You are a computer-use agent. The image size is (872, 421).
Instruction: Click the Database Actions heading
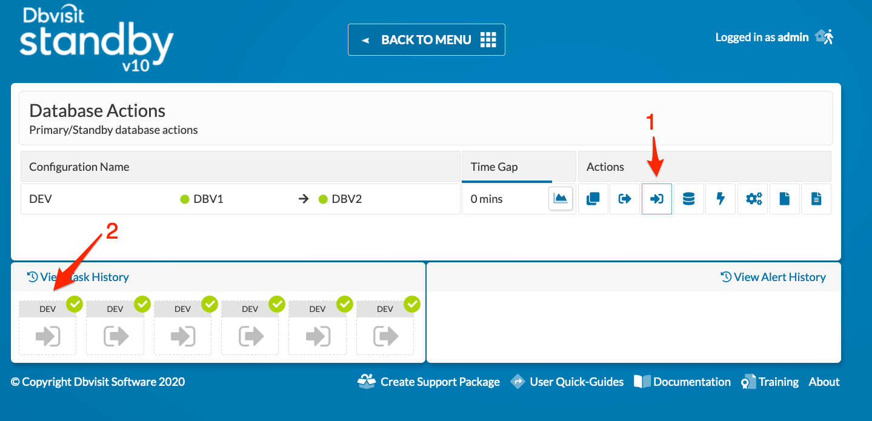coord(98,111)
